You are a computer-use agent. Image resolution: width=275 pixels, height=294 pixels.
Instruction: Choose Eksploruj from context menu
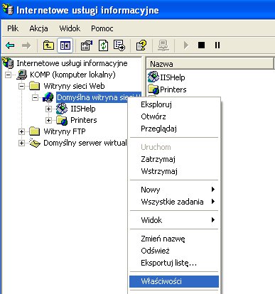coord(174,104)
